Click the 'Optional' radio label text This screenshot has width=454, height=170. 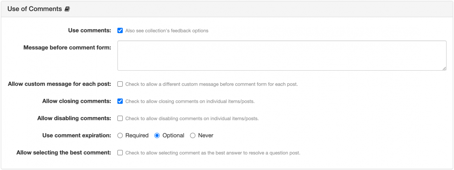tap(173, 135)
